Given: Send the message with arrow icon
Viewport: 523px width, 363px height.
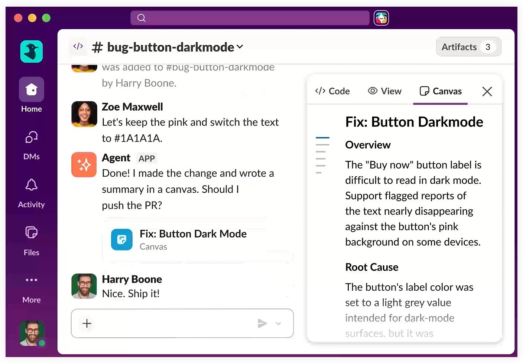Looking at the screenshot, I should click(262, 323).
